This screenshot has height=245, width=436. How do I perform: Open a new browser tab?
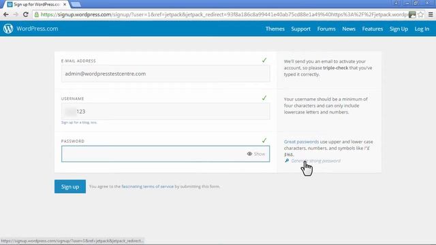click(x=76, y=5)
